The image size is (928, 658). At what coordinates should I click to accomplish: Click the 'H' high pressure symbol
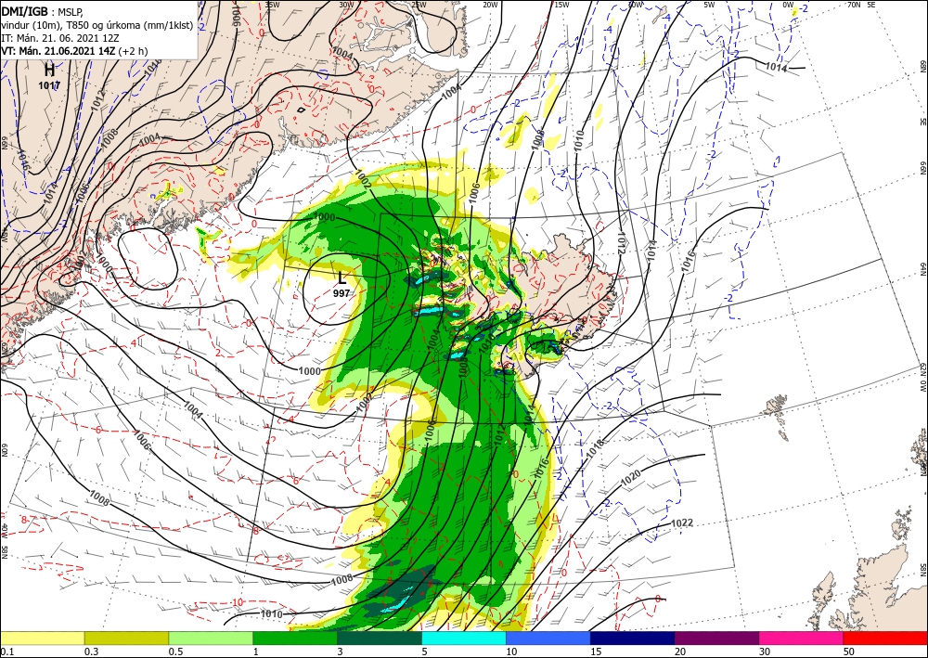click(x=50, y=71)
